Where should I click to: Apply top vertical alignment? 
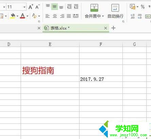(48, 6)
